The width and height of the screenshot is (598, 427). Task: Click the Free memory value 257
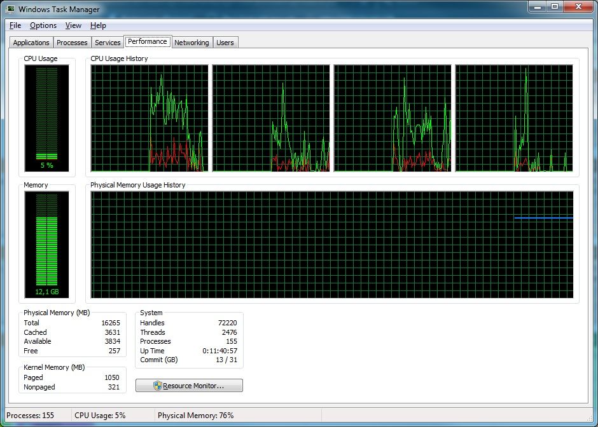point(115,351)
